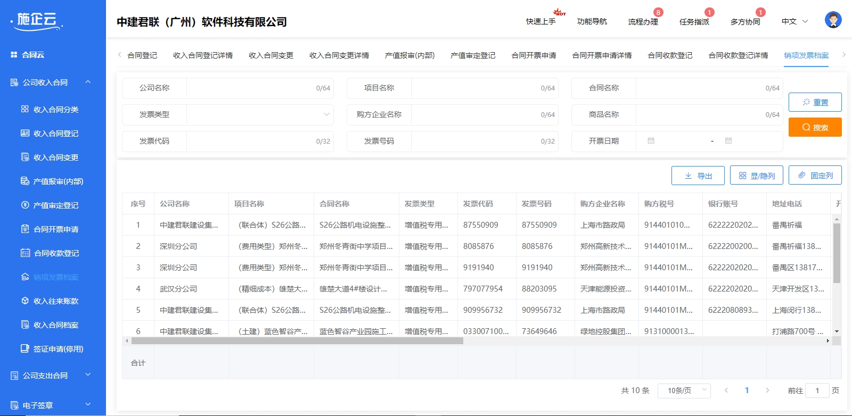Image resolution: width=852 pixels, height=416 pixels.
Task: Open 任务指派 in the top bar
Action: pyautogui.click(x=694, y=21)
